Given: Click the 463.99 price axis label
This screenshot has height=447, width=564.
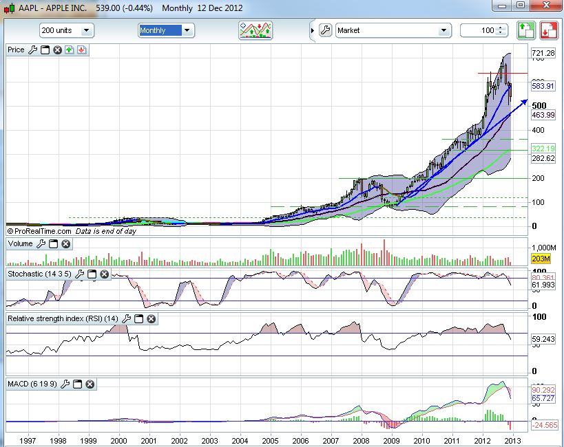Looking at the screenshot, I should pyautogui.click(x=543, y=115).
